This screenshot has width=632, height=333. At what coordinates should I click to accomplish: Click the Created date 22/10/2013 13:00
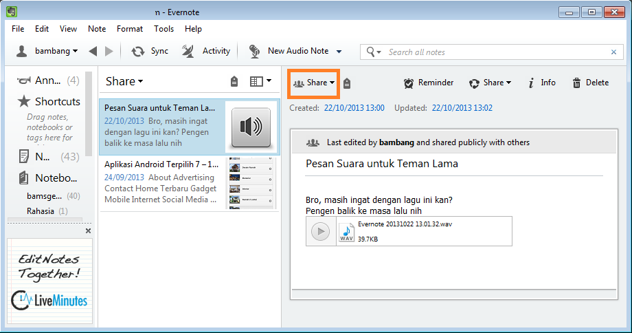coord(354,108)
